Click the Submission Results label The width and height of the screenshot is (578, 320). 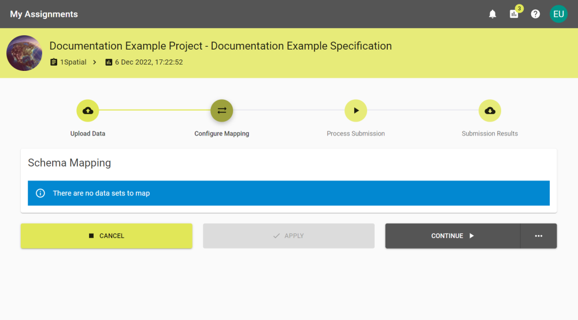pyautogui.click(x=490, y=134)
